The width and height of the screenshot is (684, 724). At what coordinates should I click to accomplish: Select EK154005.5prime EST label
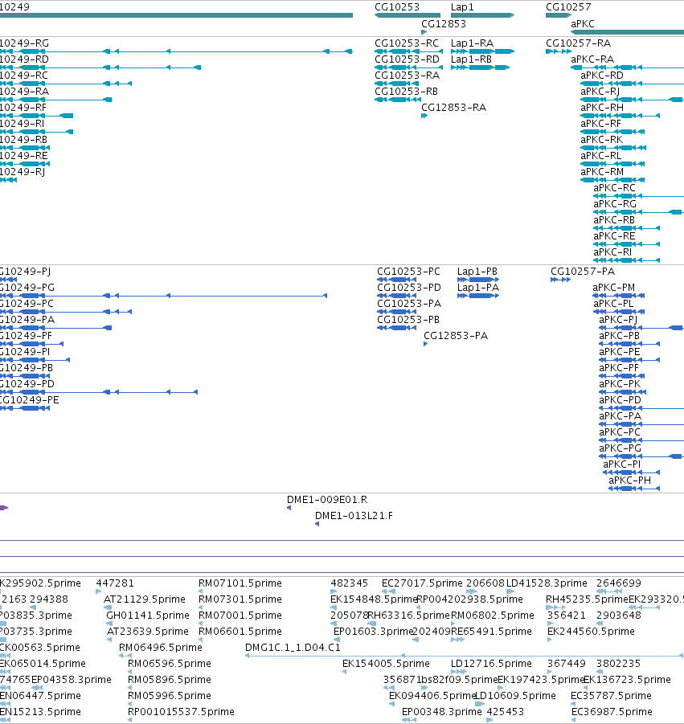pos(386,664)
